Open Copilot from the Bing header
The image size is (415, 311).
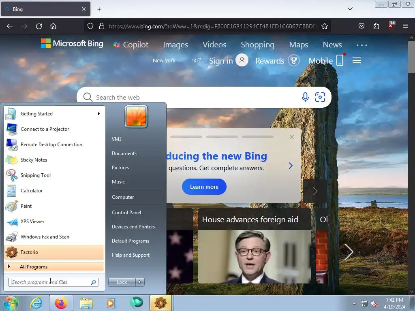coord(131,45)
